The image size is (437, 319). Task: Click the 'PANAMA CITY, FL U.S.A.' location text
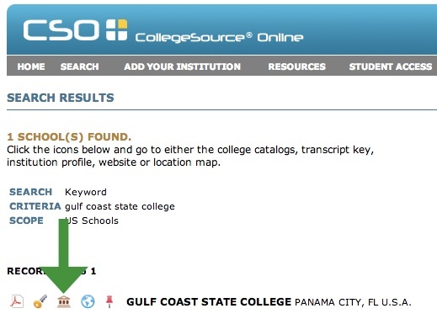[x=353, y=302]
